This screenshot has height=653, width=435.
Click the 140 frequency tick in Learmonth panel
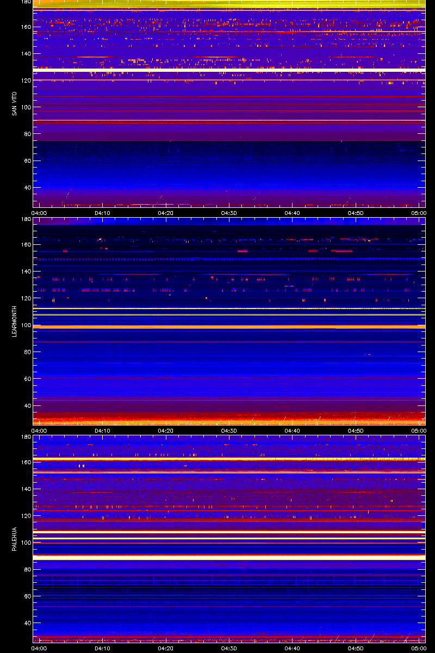tap(26, 272)
